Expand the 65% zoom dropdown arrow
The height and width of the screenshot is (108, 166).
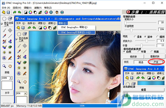[x=25, y=93]
